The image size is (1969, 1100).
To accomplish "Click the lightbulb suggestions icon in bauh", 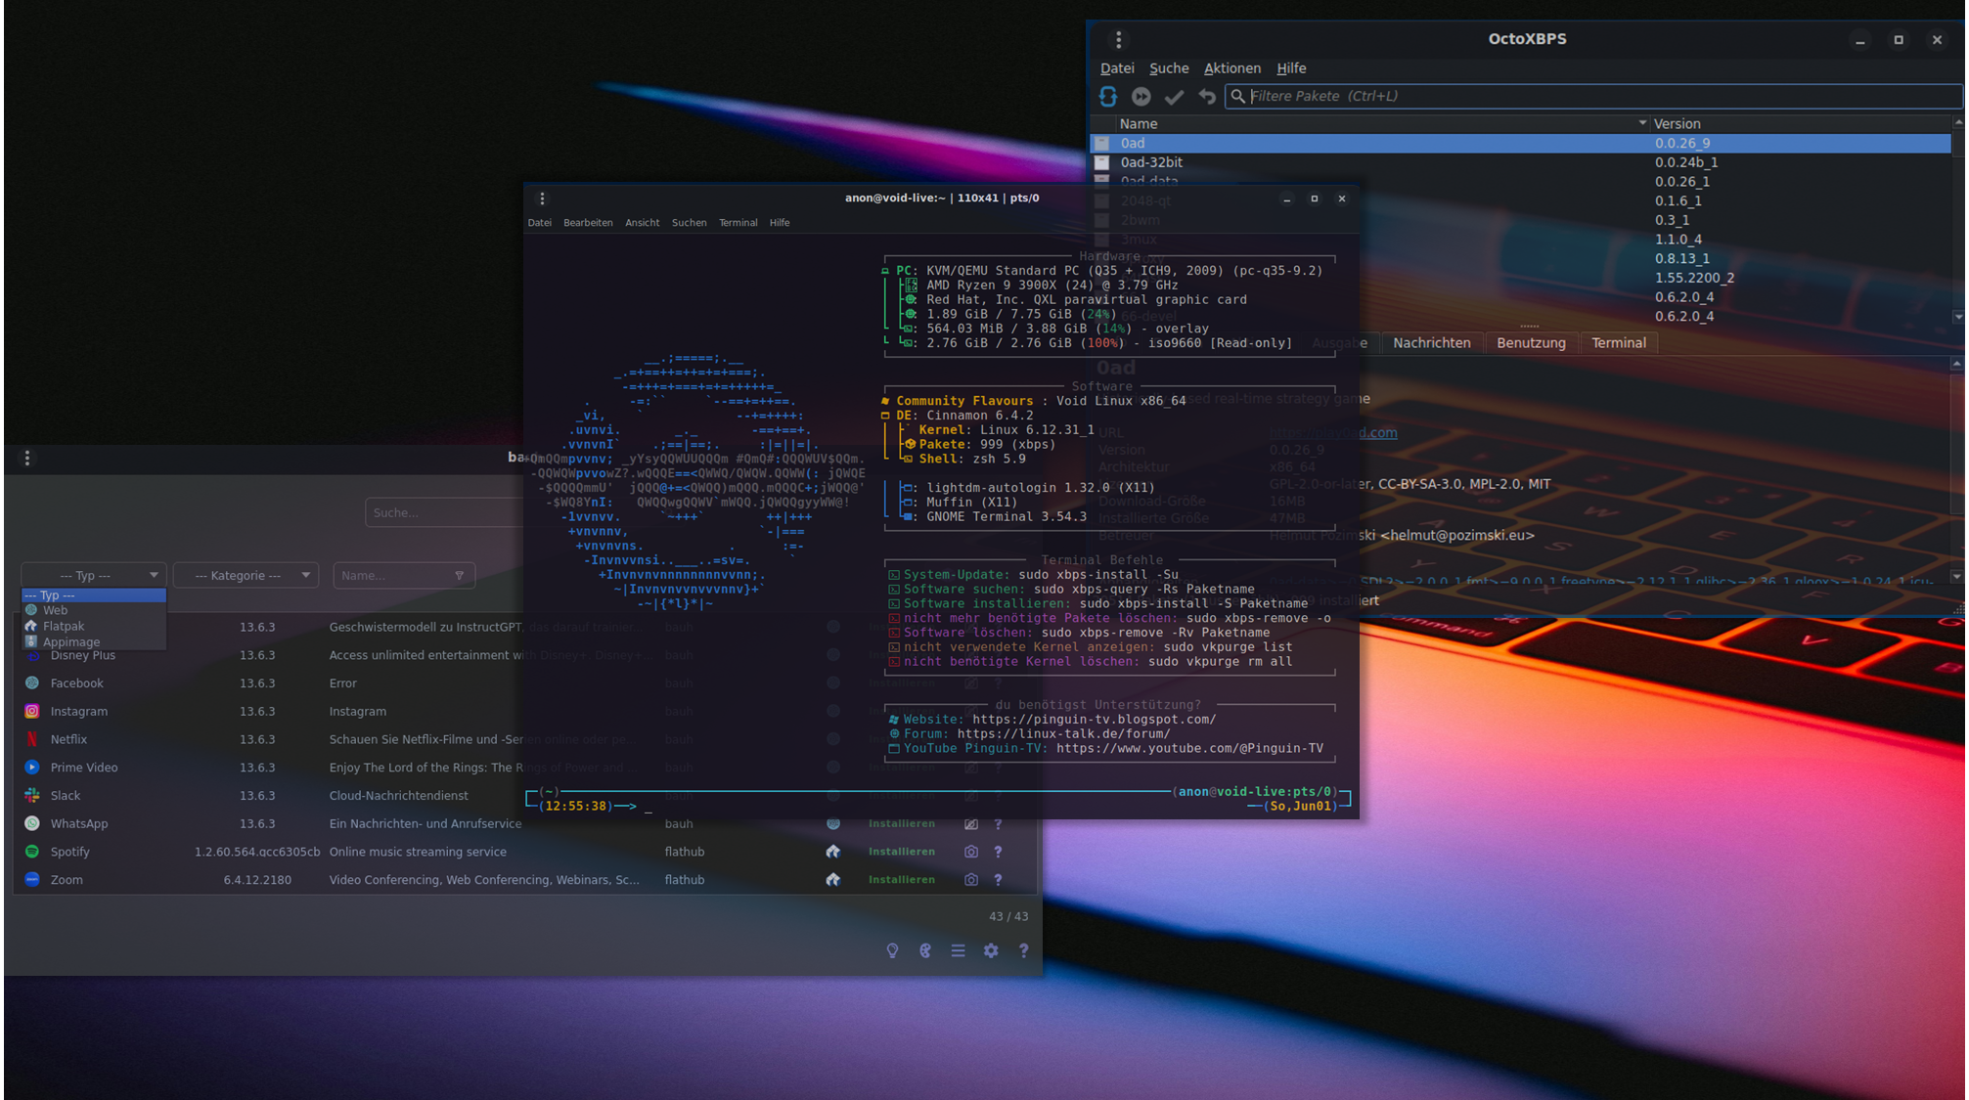I will tap(892, 950).
